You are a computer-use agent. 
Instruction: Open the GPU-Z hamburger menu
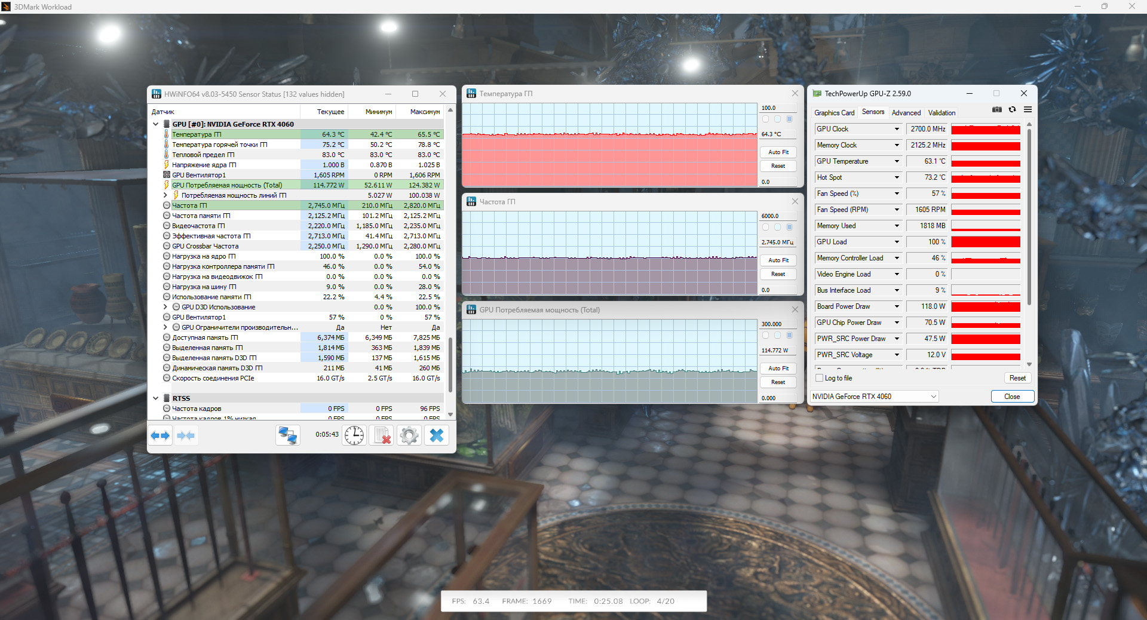(x=1028, y=109)
